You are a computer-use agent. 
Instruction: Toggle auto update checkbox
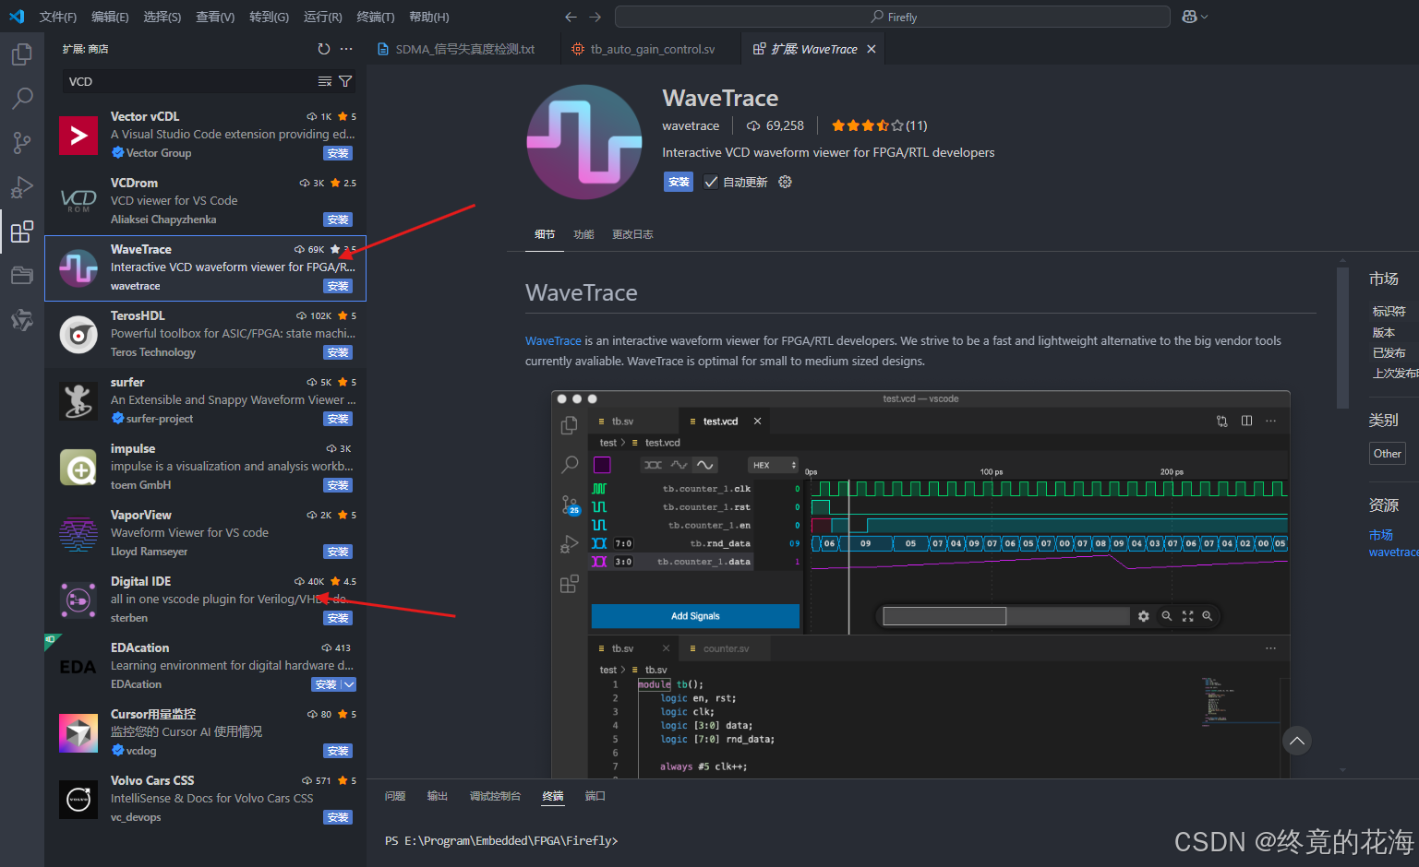coord(711,182)
